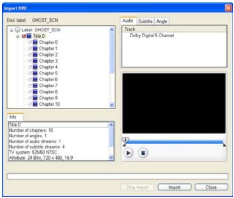Click the film icon for Chapter 3
The height and width of the screenshot is (198, 234).
pos(35,61)
